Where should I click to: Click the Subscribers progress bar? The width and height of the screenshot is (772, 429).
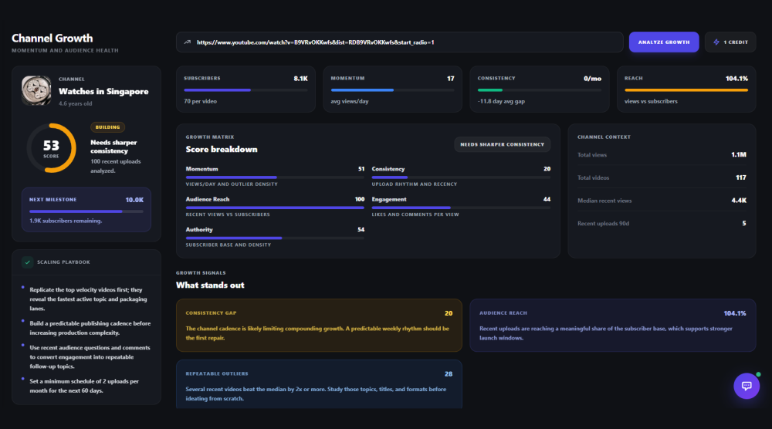[x=245, y=90]
